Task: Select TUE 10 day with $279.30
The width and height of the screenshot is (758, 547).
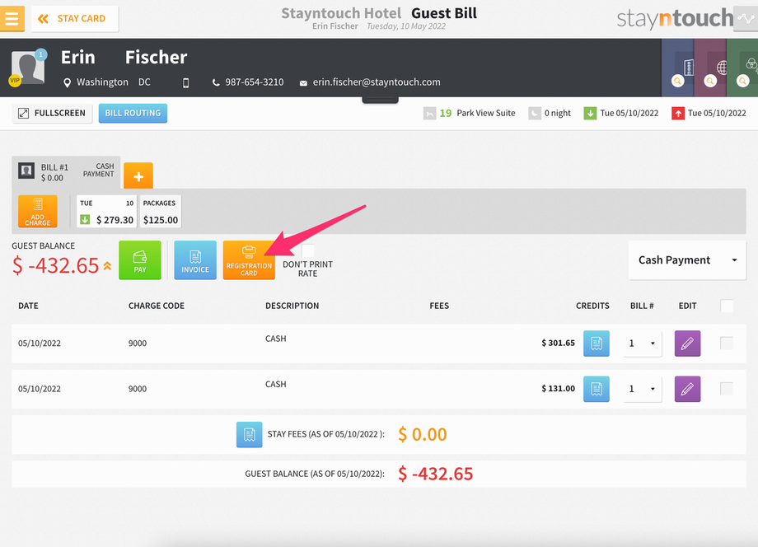Action: (107, 211)
